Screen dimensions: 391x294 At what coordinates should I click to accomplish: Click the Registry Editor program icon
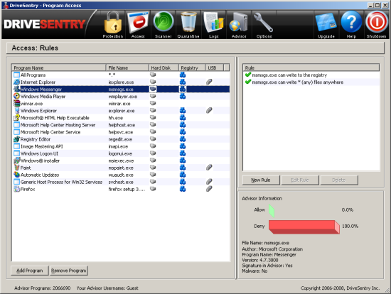pyautogui.click(x=17, y=139)
